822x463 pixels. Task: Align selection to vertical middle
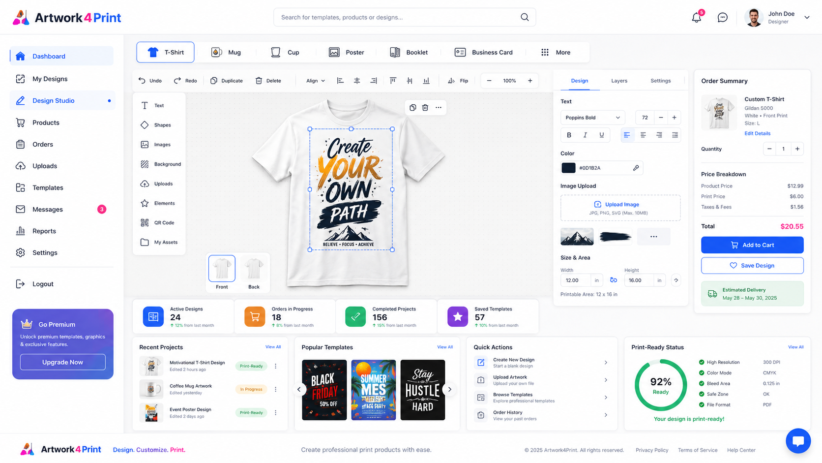(x=410, y=81)
